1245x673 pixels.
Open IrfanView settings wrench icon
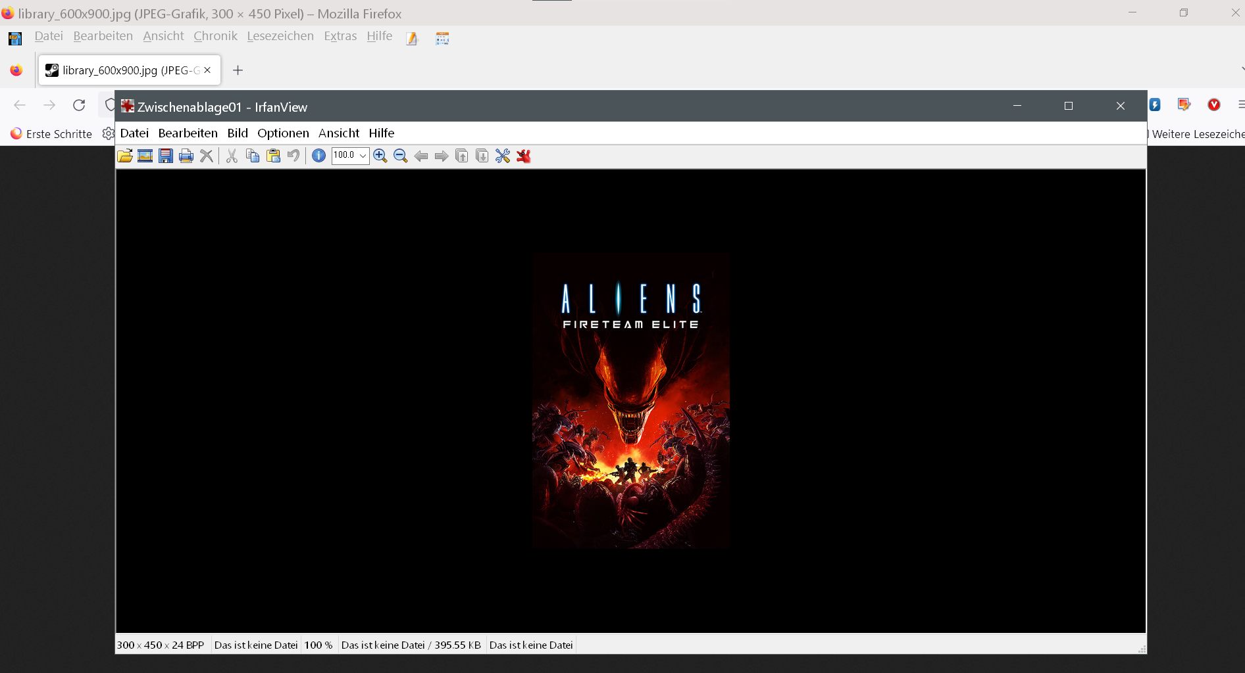click(x=503, y=156)
